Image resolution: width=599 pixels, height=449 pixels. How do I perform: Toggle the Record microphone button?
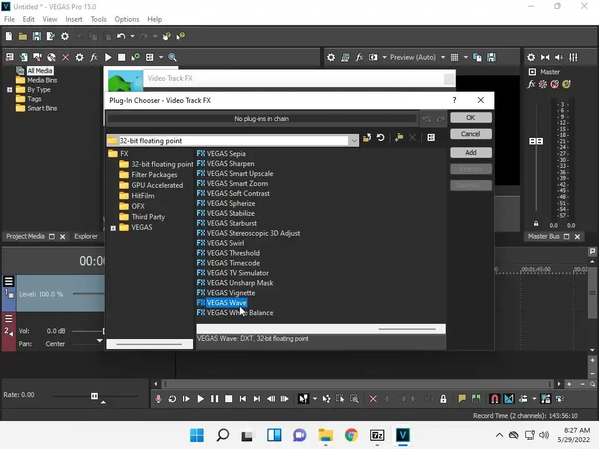point(158,399)
